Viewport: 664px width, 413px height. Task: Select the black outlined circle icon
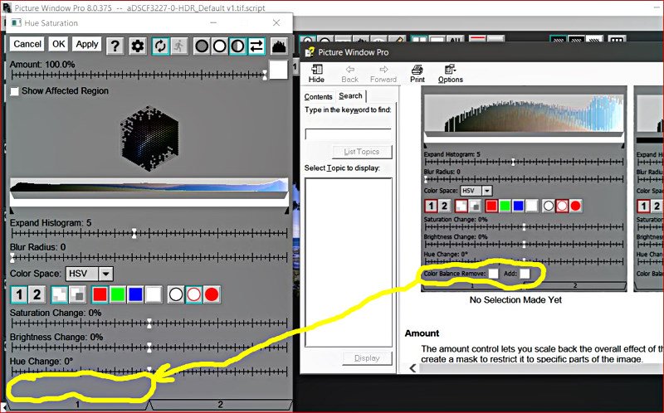[176, 294]
